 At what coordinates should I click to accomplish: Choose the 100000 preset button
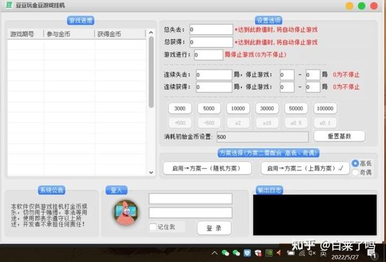tap(325, 108)
